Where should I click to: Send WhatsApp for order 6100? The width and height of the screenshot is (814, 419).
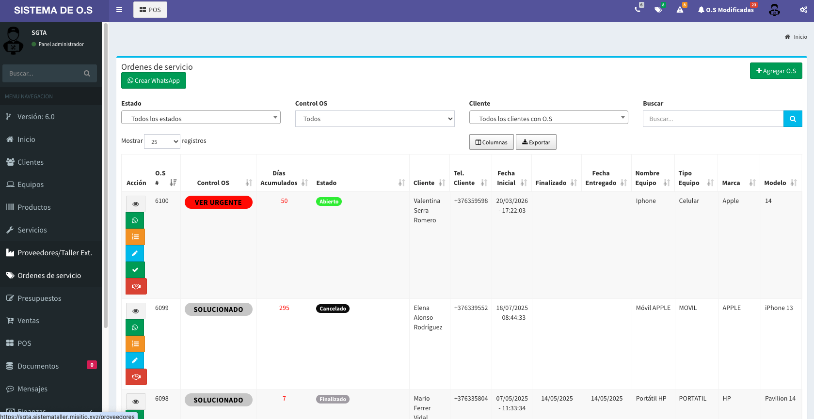coord(135,220)
